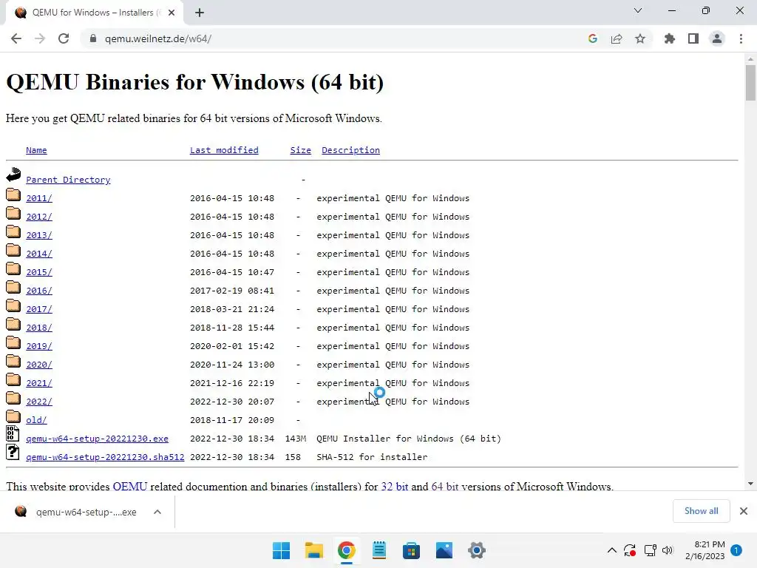The image size is (757, 568).
Task: Follow the QEMU link in footer text
Action: click(130, 486)
